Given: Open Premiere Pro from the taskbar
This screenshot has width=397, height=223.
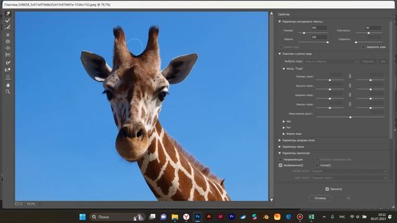Looking at the screenshot, I should (231, 217).
